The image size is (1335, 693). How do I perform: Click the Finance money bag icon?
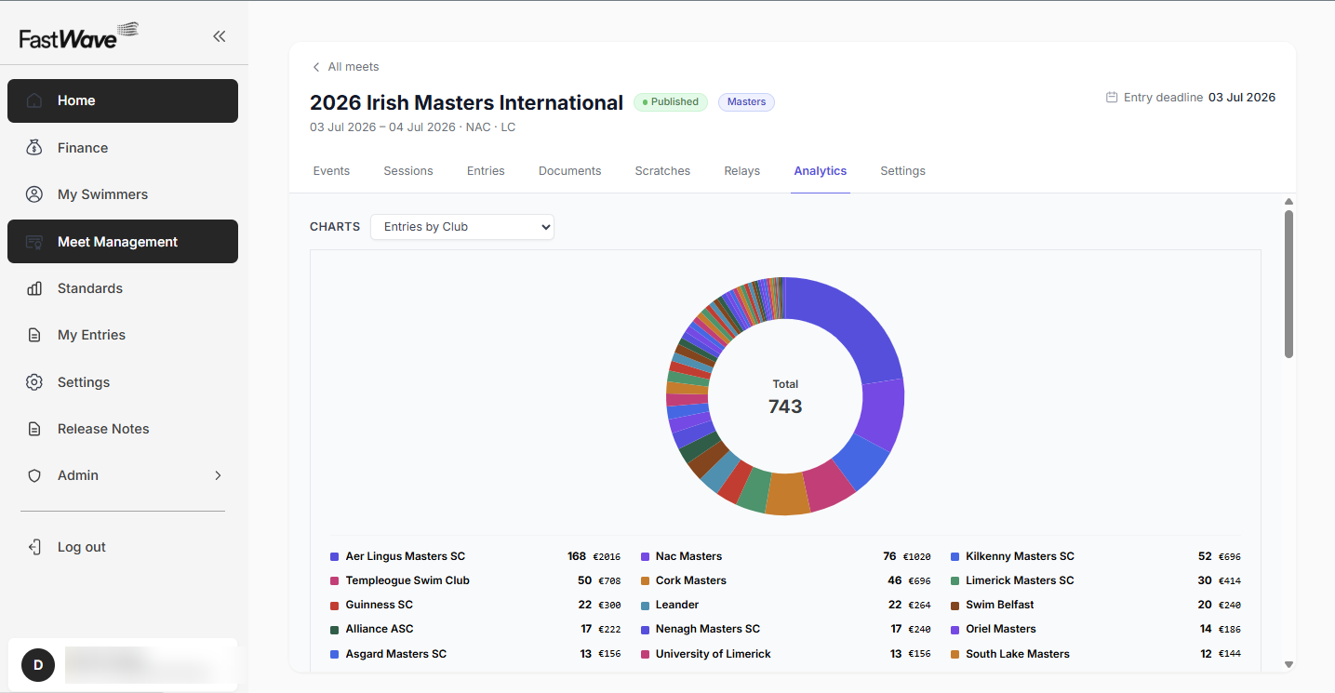[34, 148]
